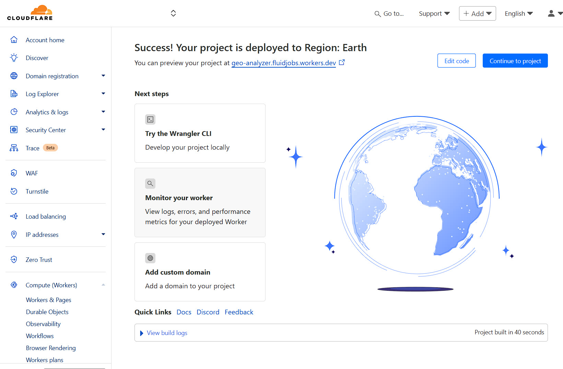Expand the Analytics & logs section
Screen dimensions: 563x369
pyautogui.click(x=103, y=112)
